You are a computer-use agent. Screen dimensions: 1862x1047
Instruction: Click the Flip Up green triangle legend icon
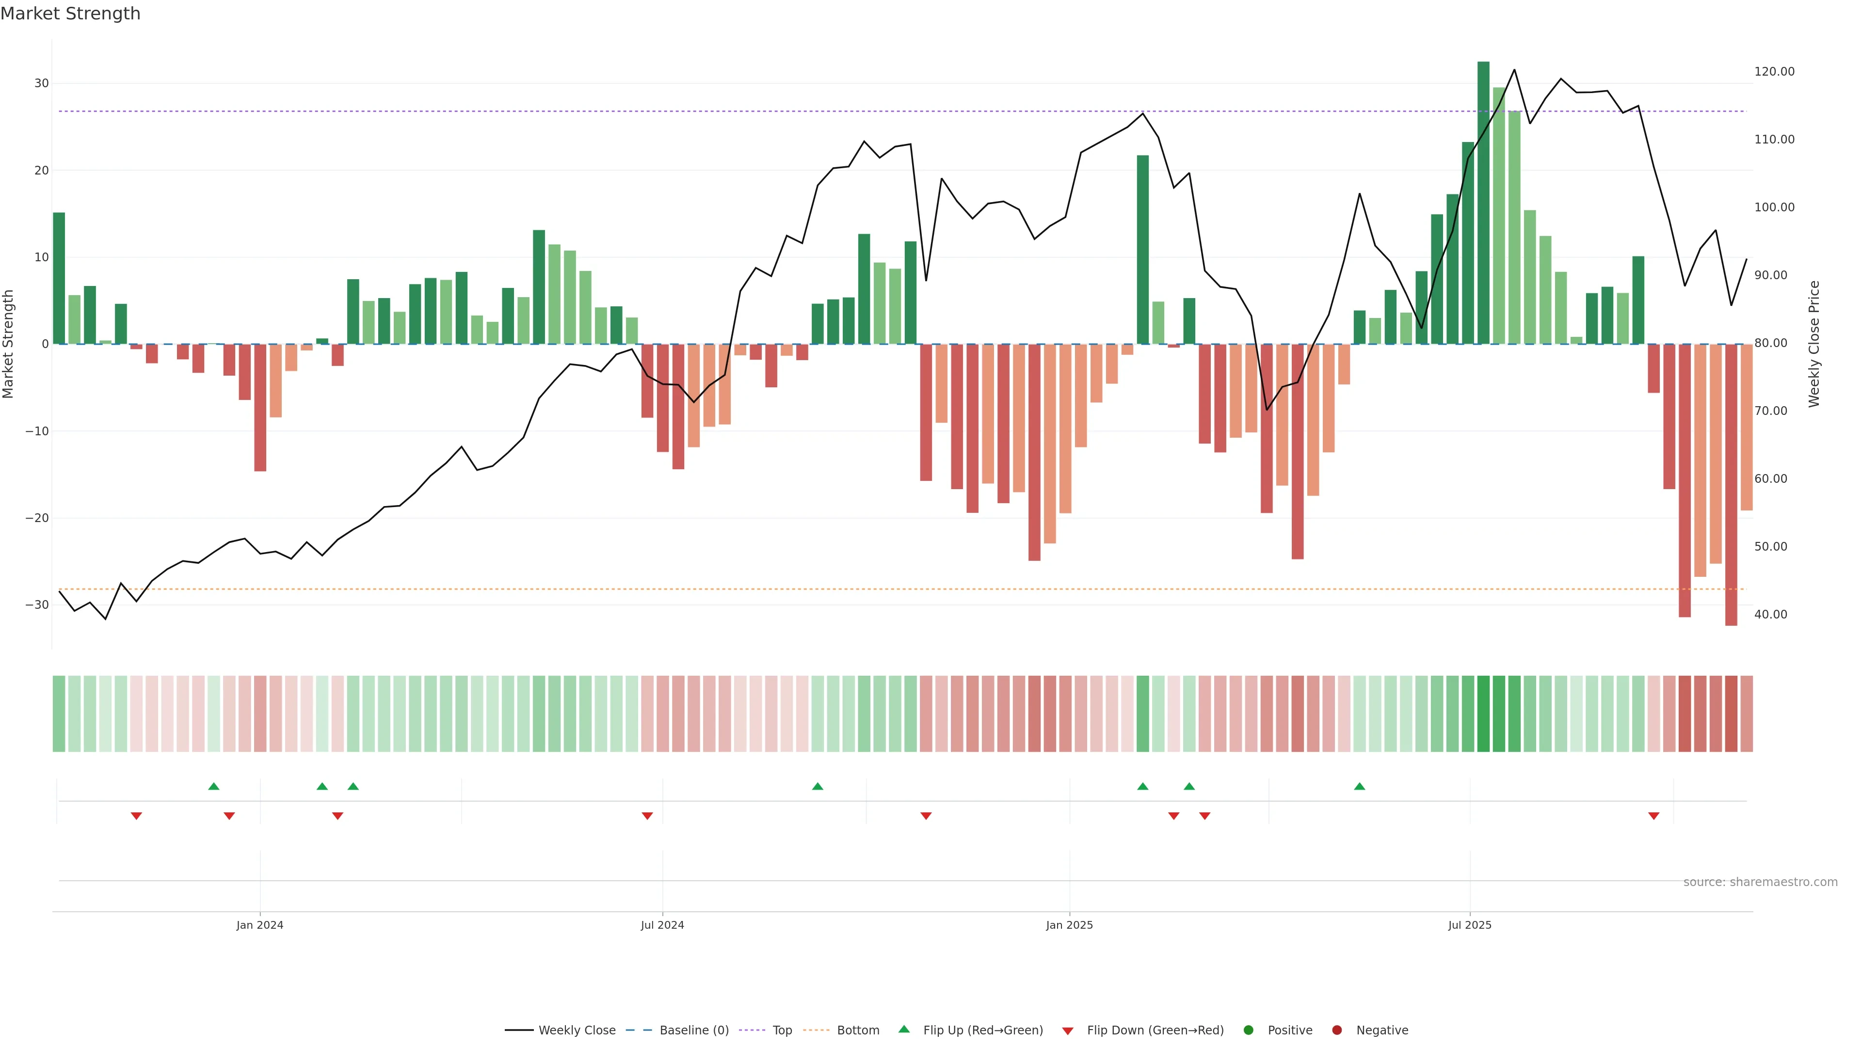[x=903, y=1029]
